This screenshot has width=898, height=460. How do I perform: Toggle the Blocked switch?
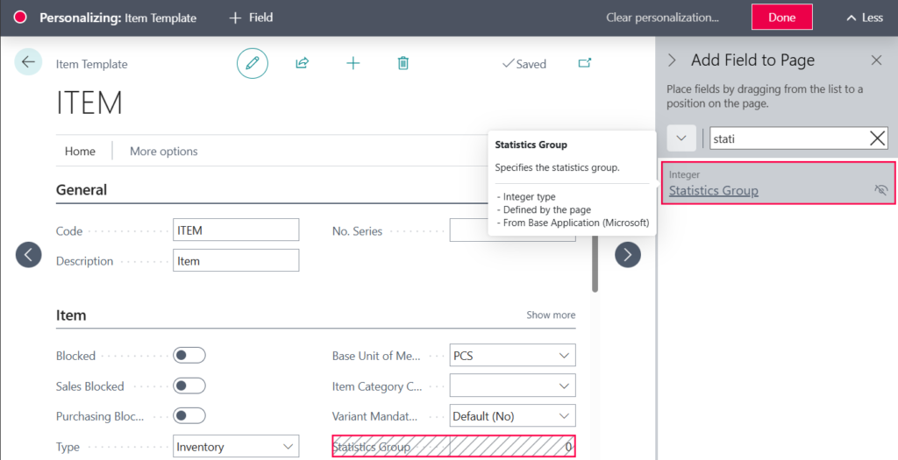189,356
